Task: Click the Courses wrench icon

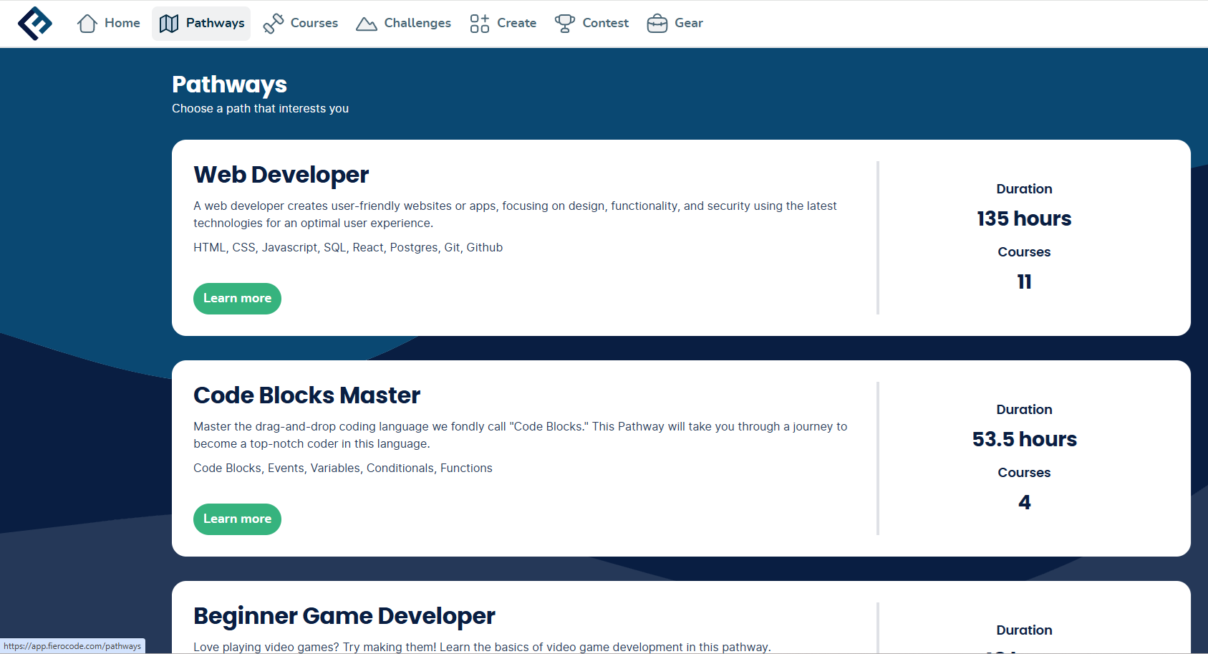Action: (274, 24)
